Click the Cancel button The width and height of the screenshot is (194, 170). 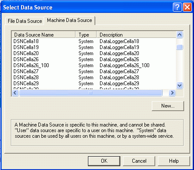[139, 161]
